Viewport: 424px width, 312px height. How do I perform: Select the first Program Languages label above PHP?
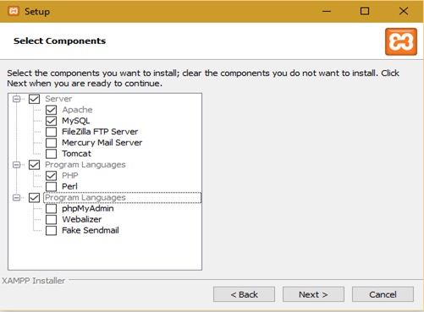pos(85,165)
